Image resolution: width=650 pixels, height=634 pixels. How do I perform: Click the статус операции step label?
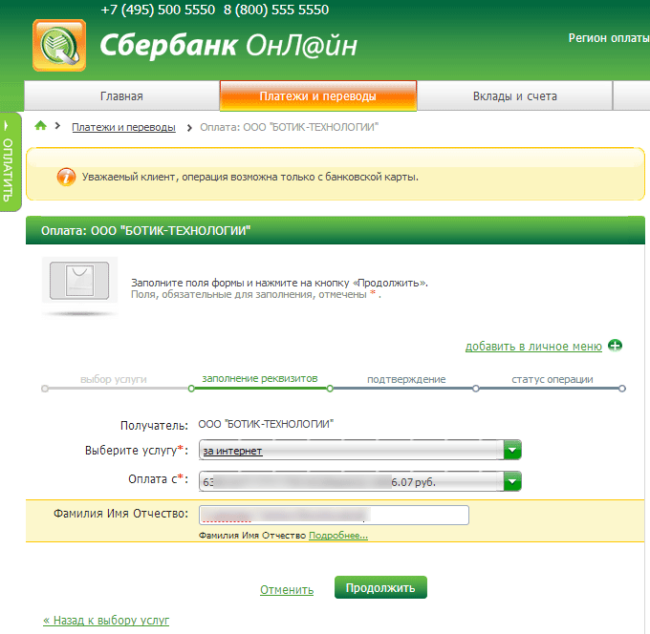(x=552, y=379)
